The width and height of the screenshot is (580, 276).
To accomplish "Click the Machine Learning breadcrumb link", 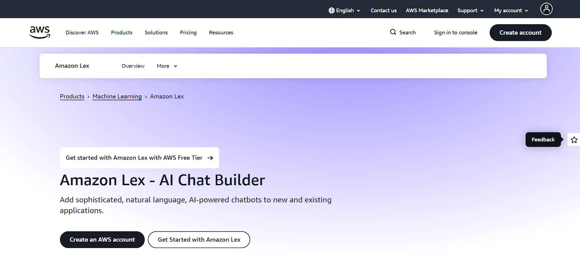I will click(x=117, y=97).
